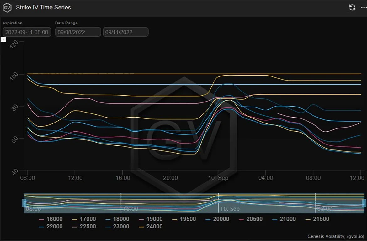Click the GV hexagon logo icon
The height and width of the screenshot is (241, 367).
point(7,8)
